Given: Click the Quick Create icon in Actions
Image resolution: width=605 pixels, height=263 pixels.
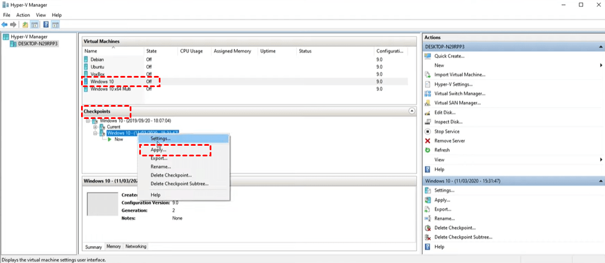Looking at the screenshot, I should click(x=428, y=56).
